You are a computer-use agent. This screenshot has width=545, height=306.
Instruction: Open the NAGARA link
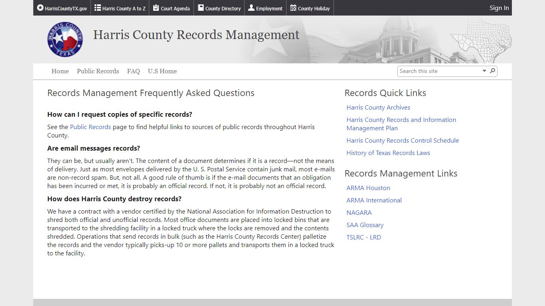[359, 213]
